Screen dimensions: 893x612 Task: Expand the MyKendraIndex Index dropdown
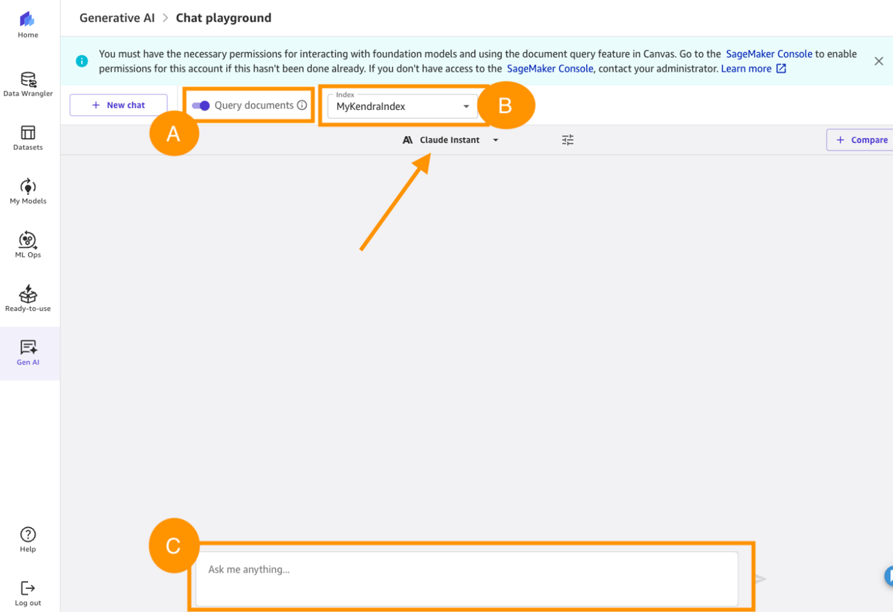403,106
